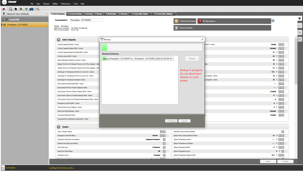Open the chart graph icon in the right sidebar
This screenshot has width=303, height=171.
(x=300, y=26)
